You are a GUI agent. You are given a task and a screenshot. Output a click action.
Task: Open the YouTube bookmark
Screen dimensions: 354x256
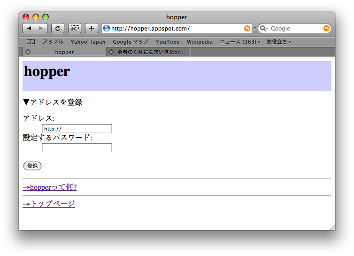pyautogui.click(x=168, y=42)
